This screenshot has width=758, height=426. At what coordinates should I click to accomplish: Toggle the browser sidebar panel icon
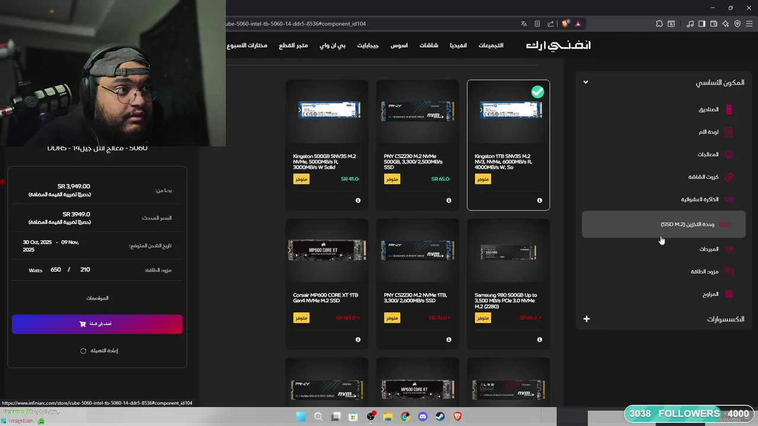[702, 24]
